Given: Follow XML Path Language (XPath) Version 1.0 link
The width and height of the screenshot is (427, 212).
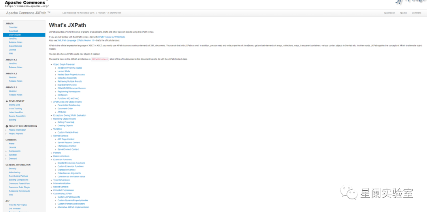Looking at the screenshot, I should pos(76,40).
